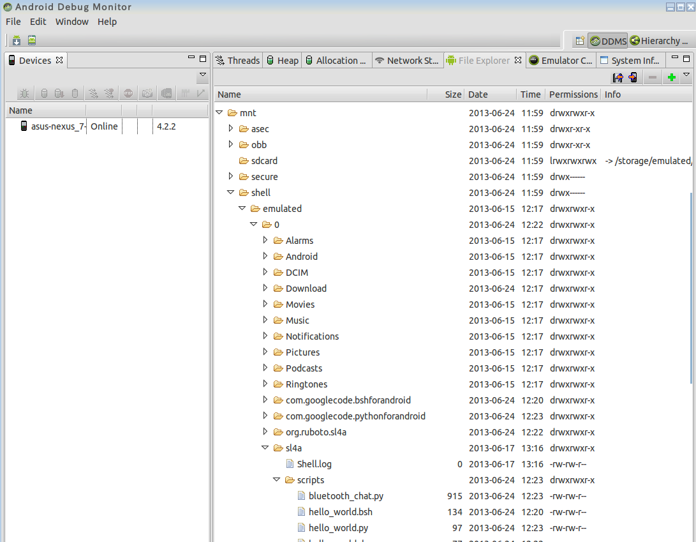Click the Date column header

(491, 94)
